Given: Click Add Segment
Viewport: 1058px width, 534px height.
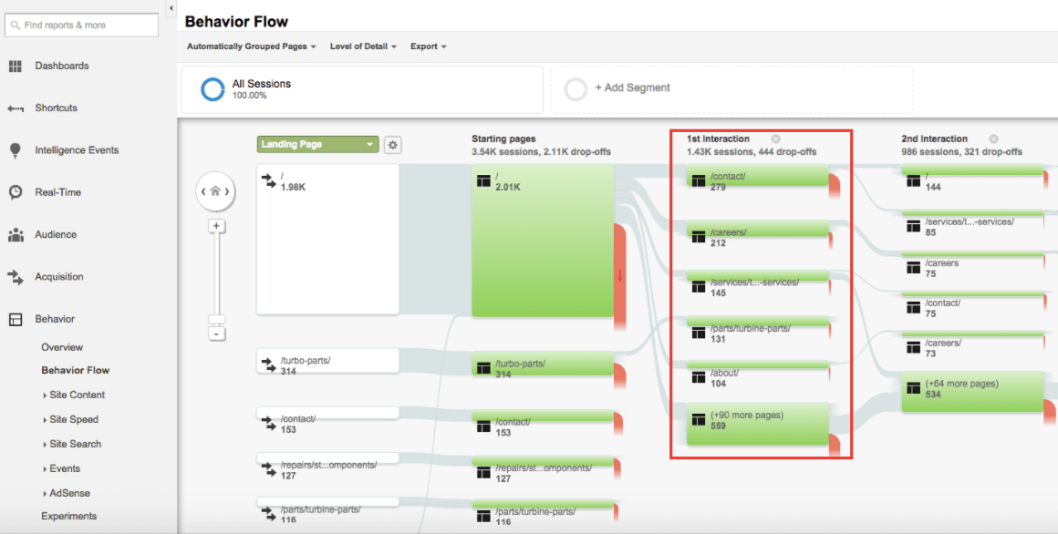Looking at the screenshot, I should click(x=632, y=88).
